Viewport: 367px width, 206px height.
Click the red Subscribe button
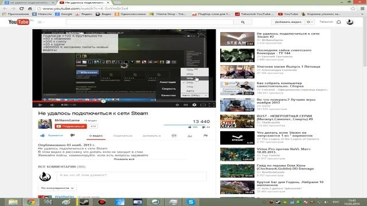click(71, 126)
